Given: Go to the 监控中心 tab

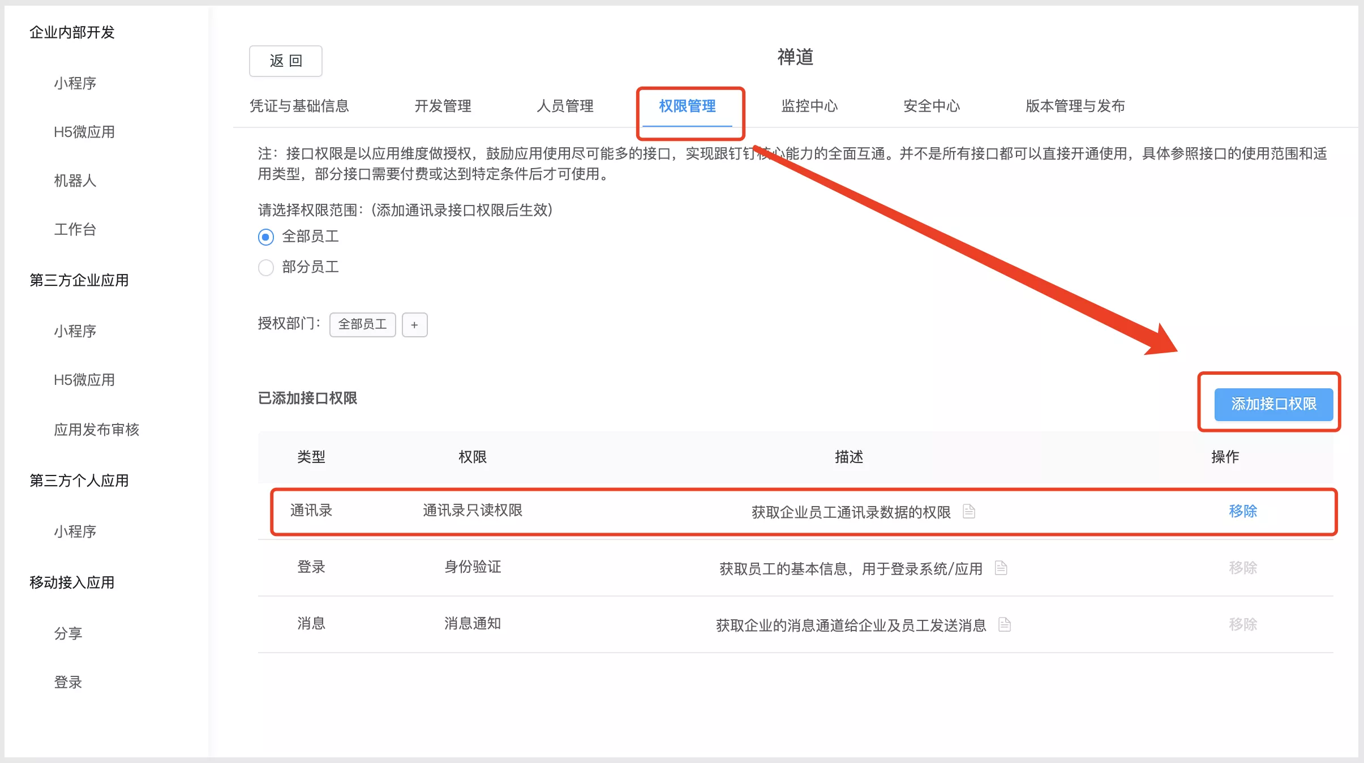Looking at the screenshot, I should (809, 106).
